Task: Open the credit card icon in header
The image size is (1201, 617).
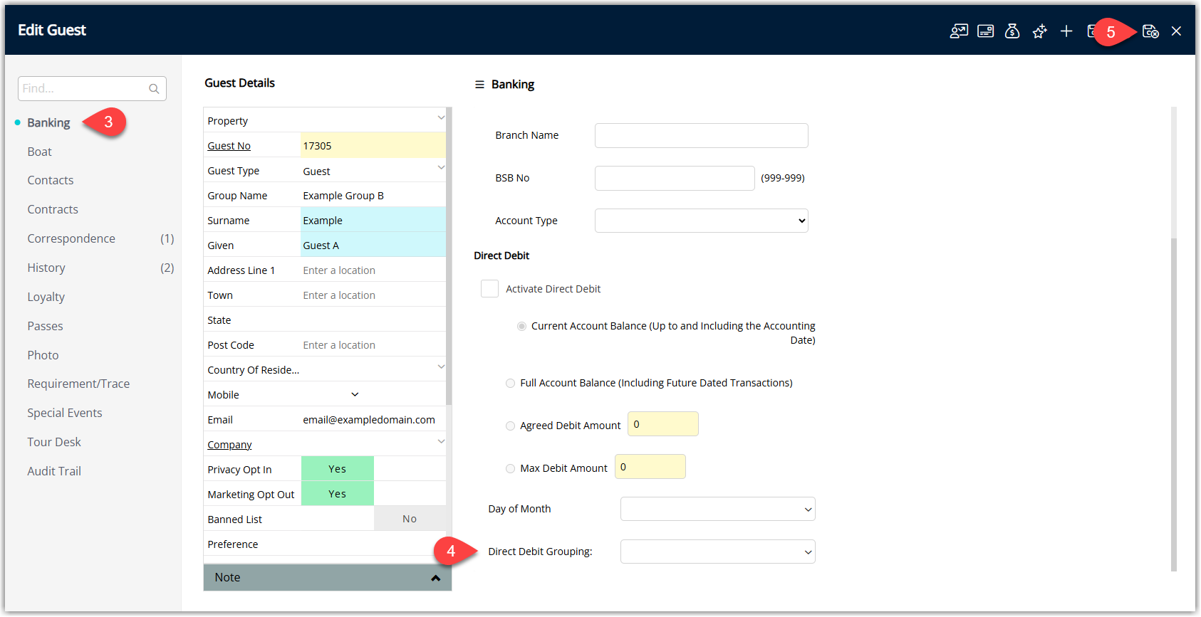Action: (986, 31)
